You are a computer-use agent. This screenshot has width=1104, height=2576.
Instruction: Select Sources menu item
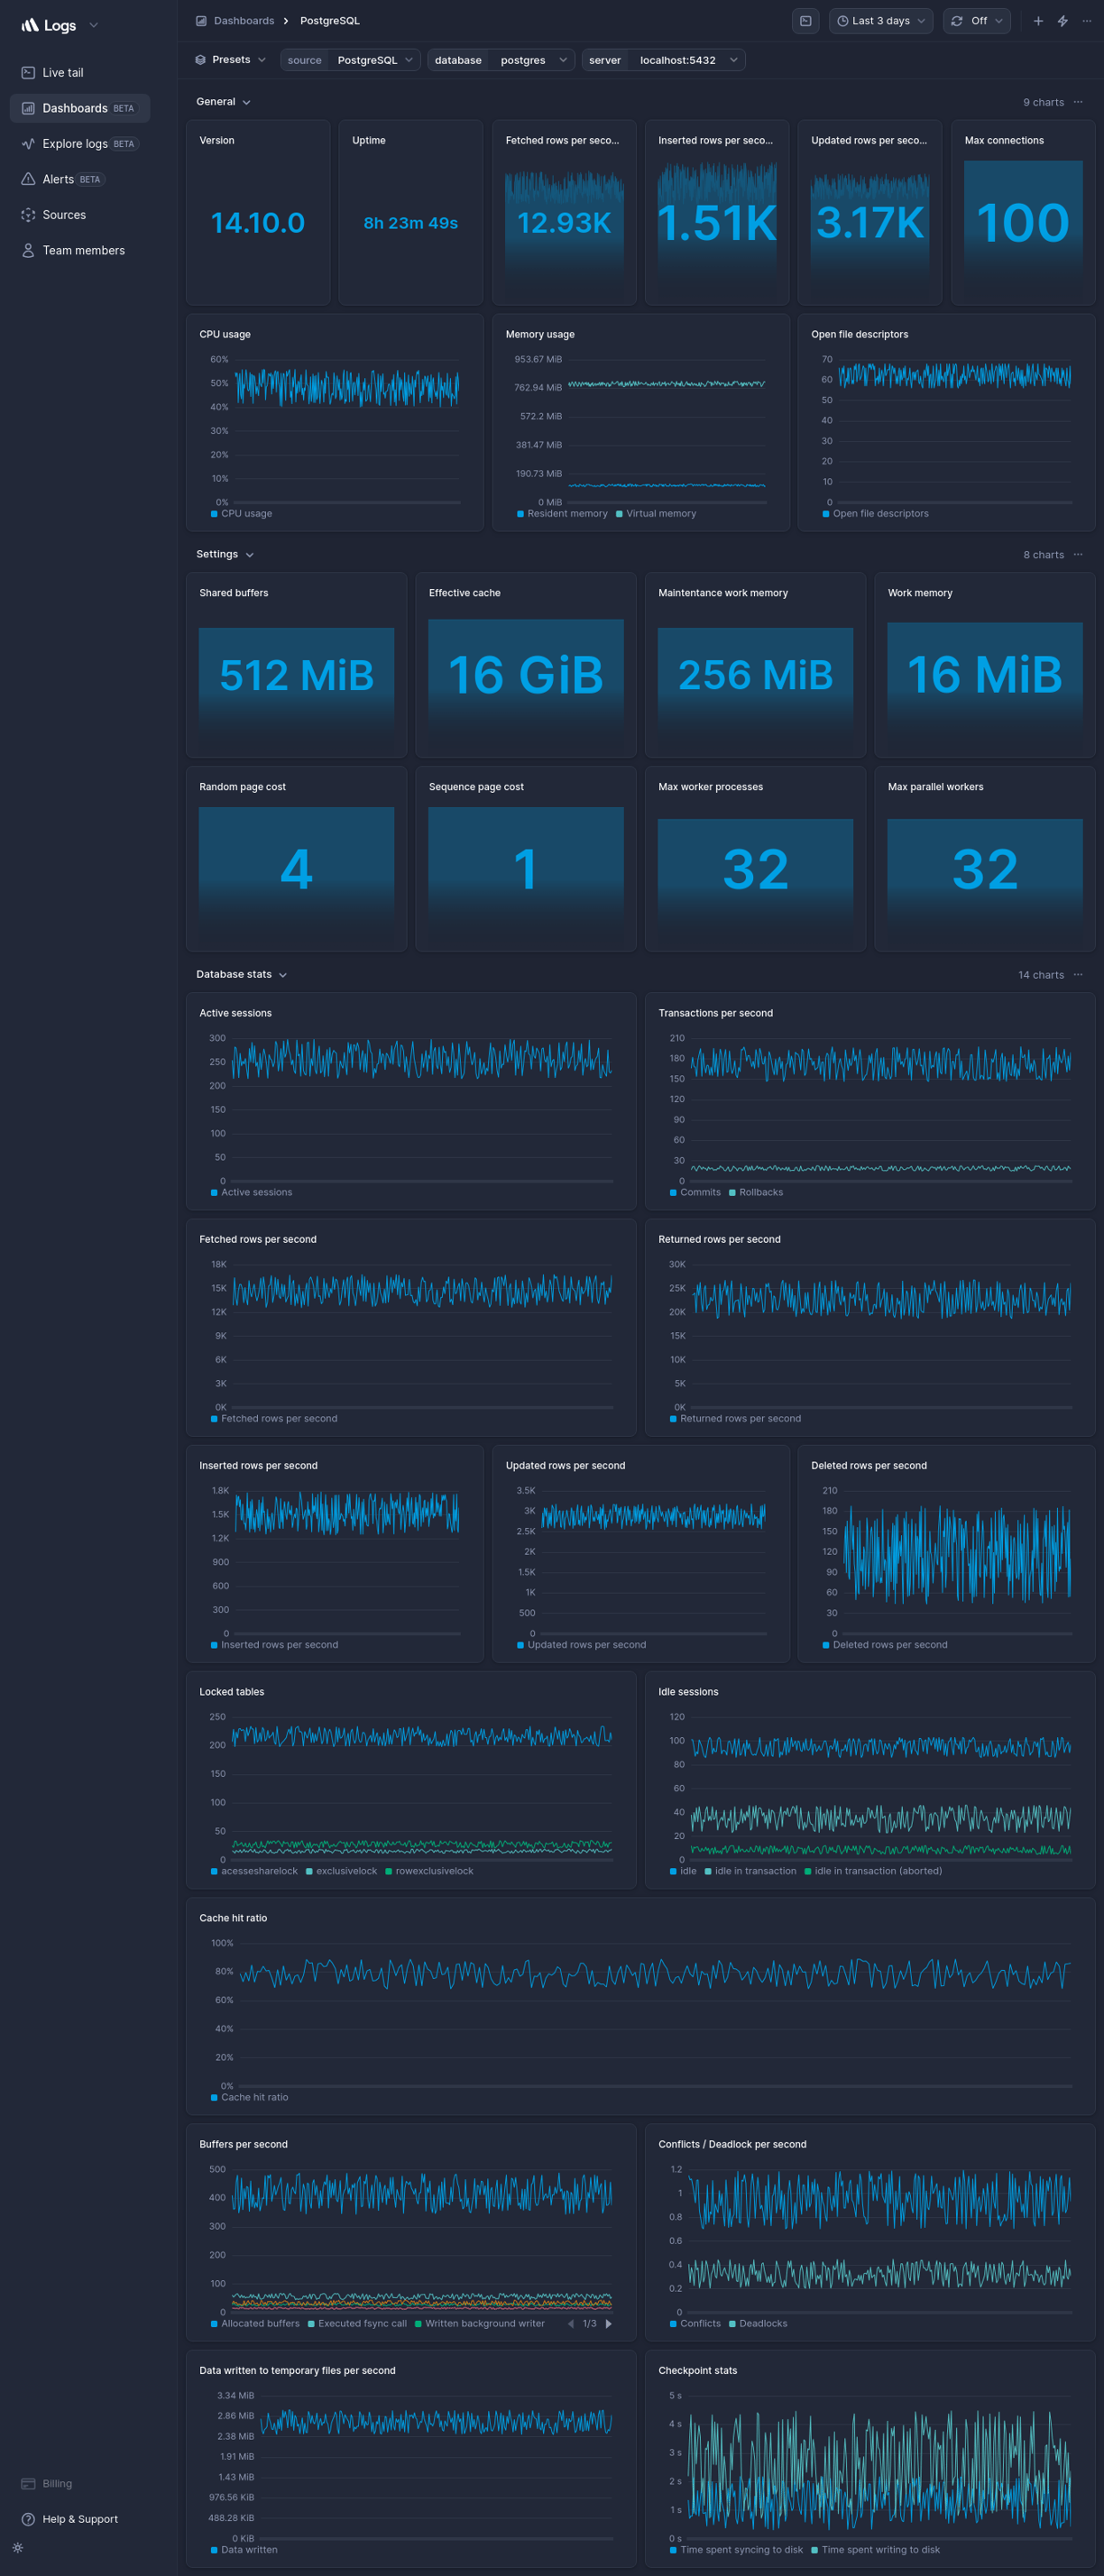tap(80, 215)
